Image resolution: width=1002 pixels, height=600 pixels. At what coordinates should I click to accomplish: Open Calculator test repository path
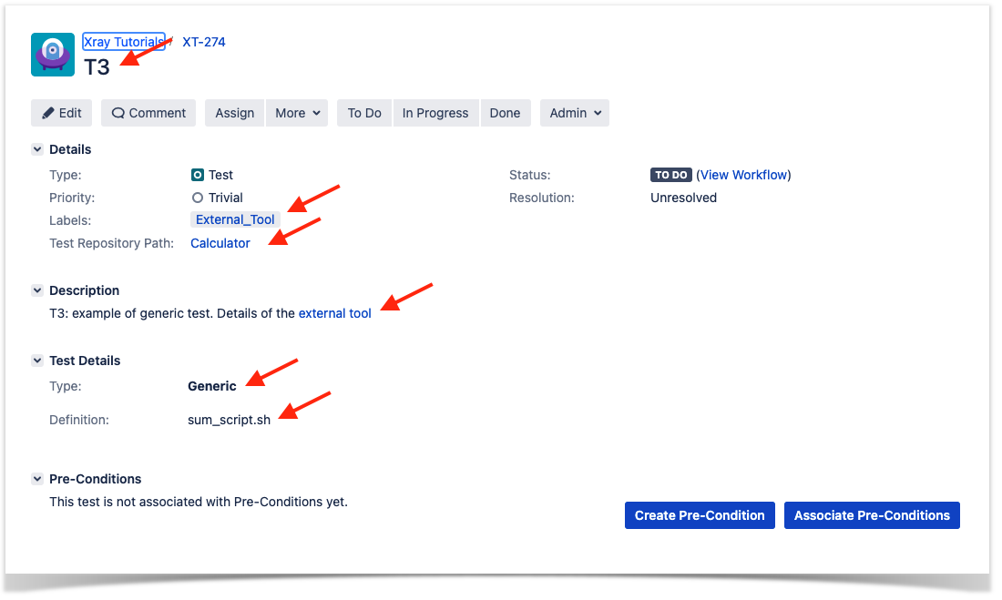click(x=220, y=243)
